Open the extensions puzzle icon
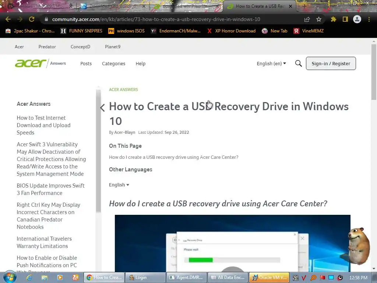 point(334,19)
